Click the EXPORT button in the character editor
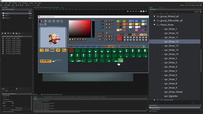This screenshot has width=203, height=114. tap(46, 61)
